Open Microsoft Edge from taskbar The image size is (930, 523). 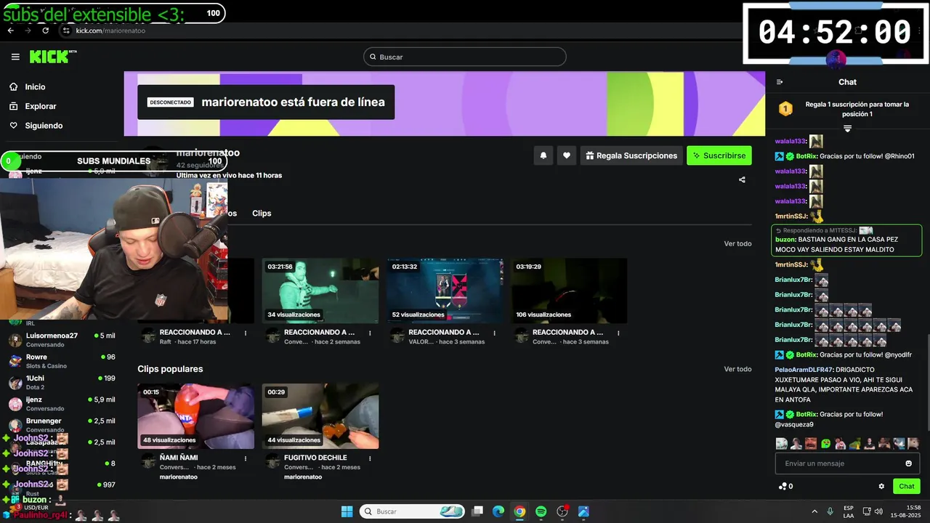point(498,511)
